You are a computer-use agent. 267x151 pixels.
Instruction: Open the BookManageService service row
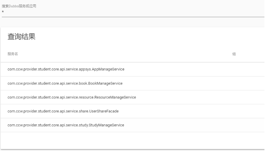coord(65,83)
